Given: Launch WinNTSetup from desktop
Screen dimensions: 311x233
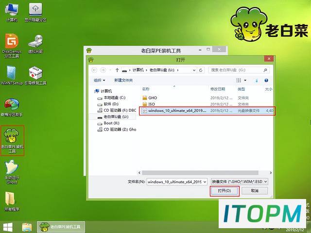Looking at the screenshot, I should click(12, 75).
